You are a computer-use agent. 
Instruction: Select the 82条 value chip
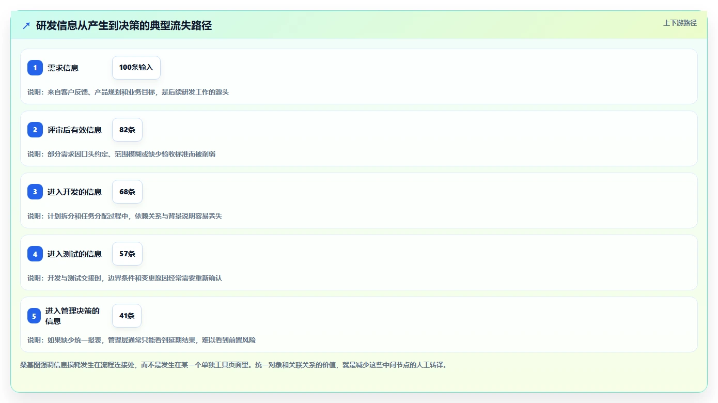[x=127, y=130]
